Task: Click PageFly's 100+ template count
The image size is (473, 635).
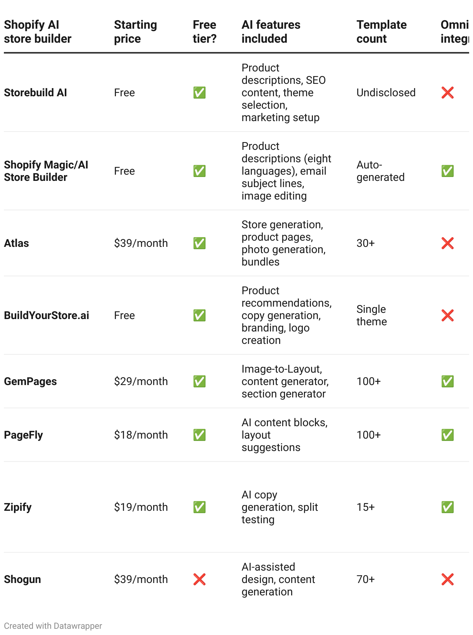Action: [x=368, y=435]
